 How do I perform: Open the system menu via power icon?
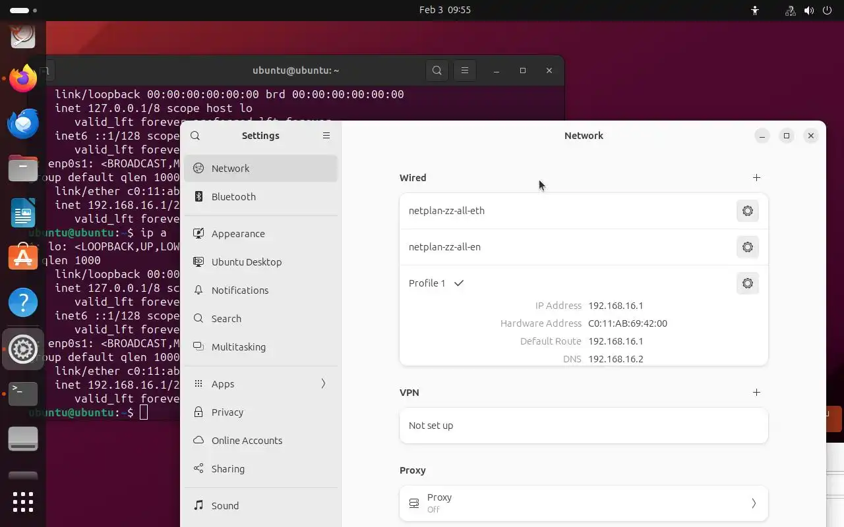click(827, 10)
